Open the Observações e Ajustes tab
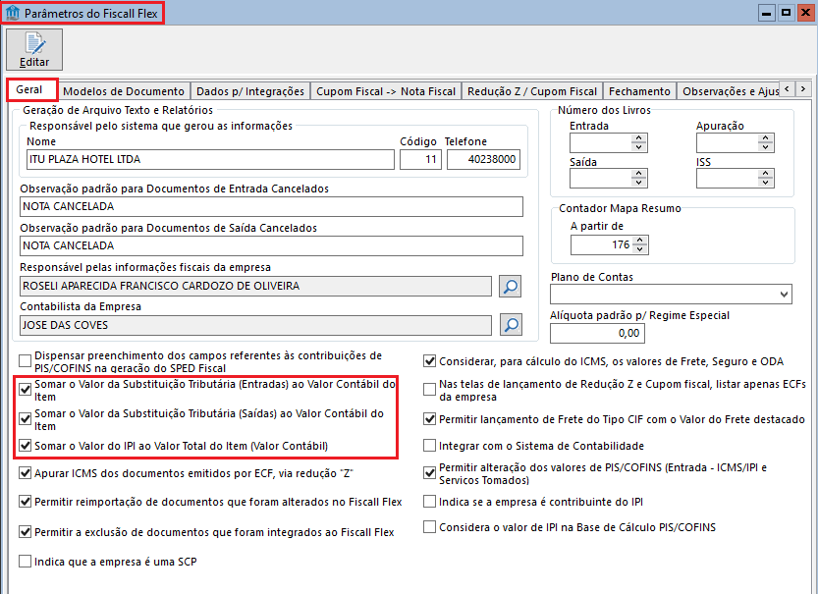The height and width of the screenshot is (594, 818). [729, 91]
